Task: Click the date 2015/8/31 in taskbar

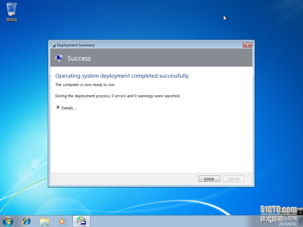Action: pyautogui.click(x=287, y=224)
